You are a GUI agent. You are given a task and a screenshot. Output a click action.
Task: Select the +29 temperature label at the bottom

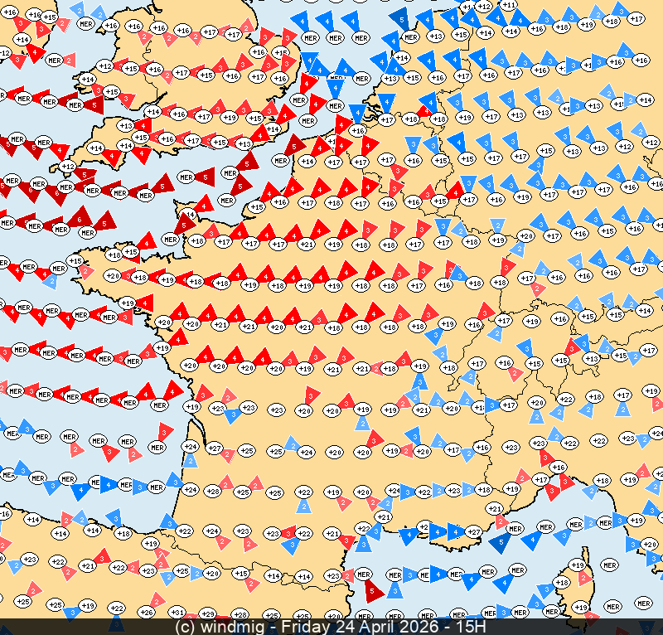209,614
